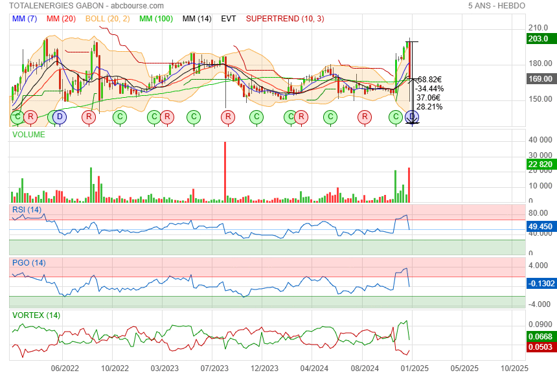Click the RSI (14) panel label
This screenshot has width=557, height=375.
(27, 210)
